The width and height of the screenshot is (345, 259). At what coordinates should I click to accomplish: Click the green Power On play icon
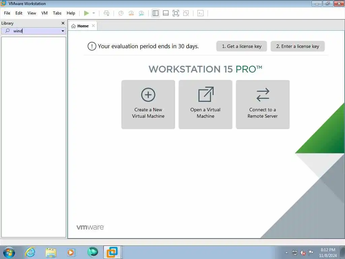click(87, 13)
